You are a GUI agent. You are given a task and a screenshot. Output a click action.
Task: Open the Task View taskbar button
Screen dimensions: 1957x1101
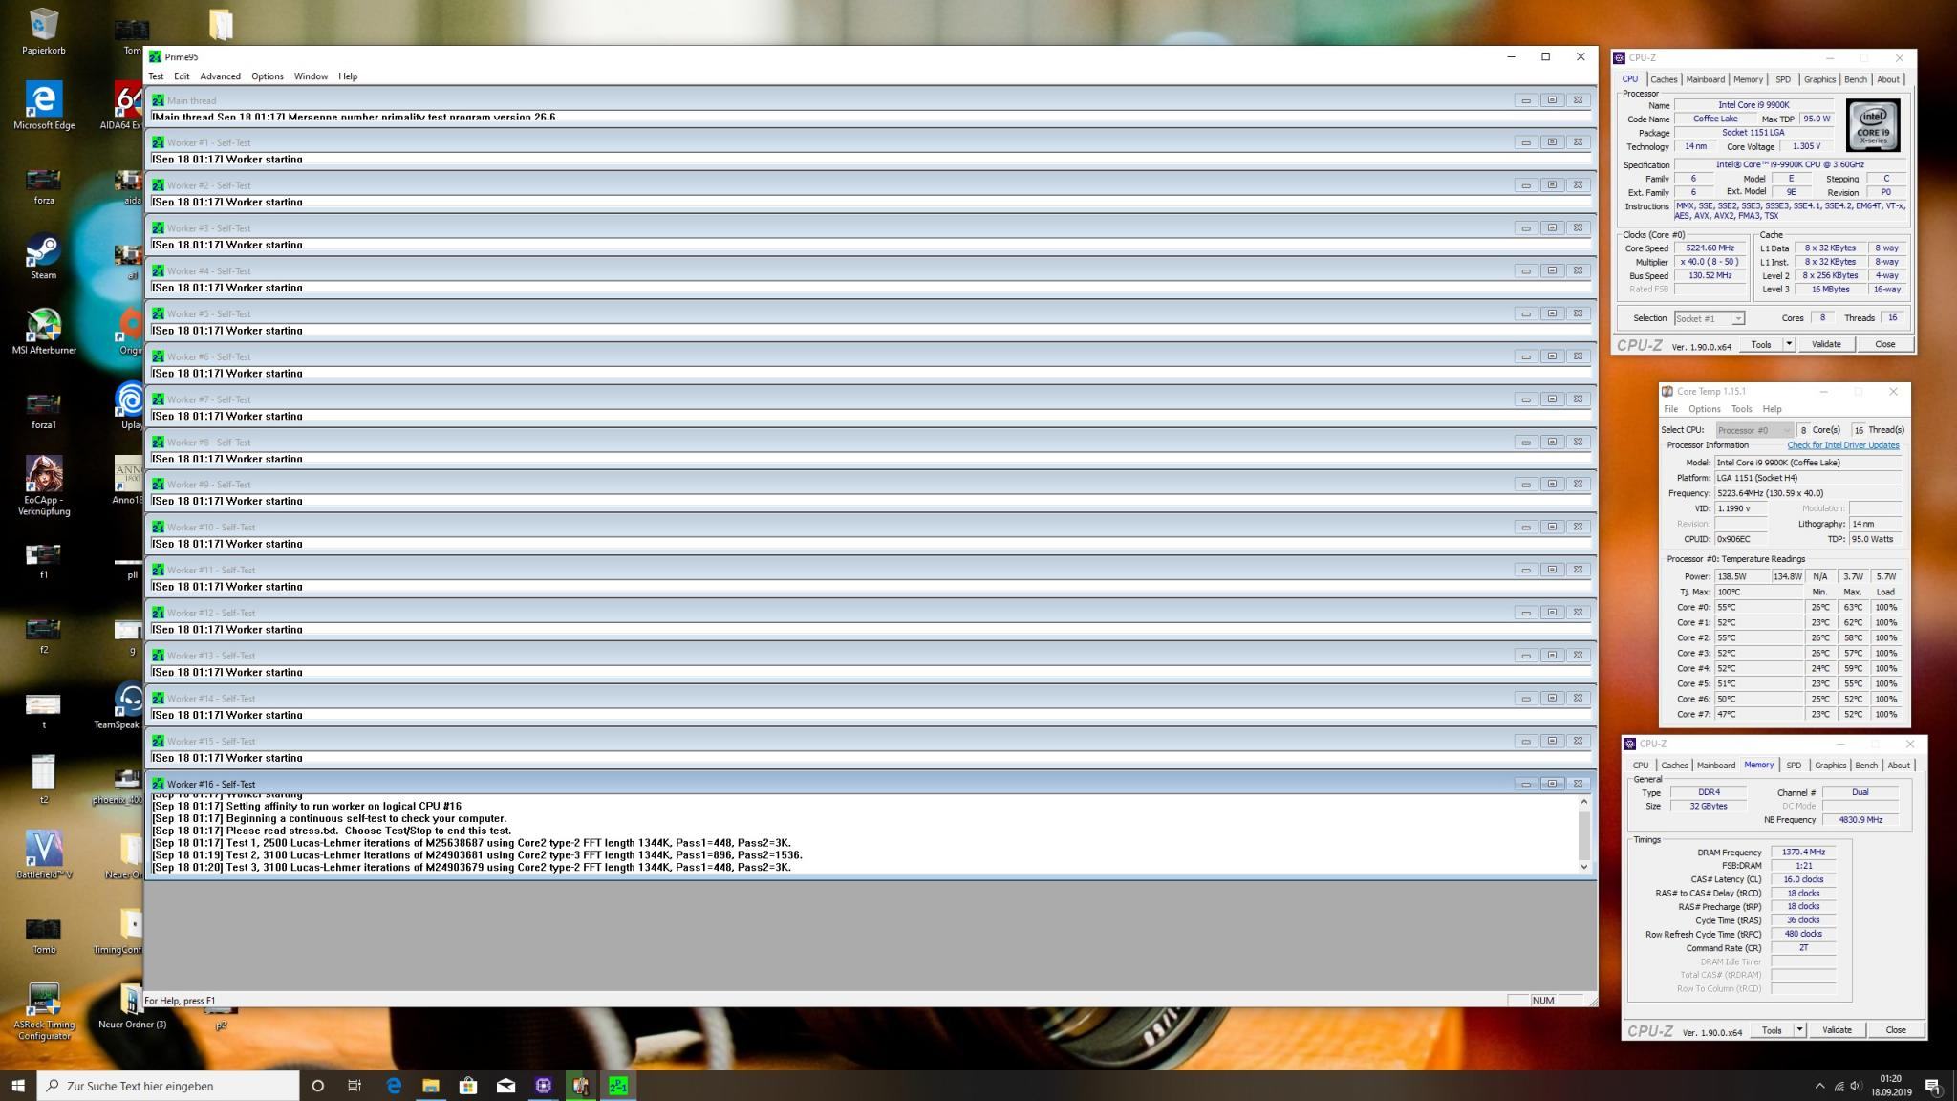(355, 1086)
